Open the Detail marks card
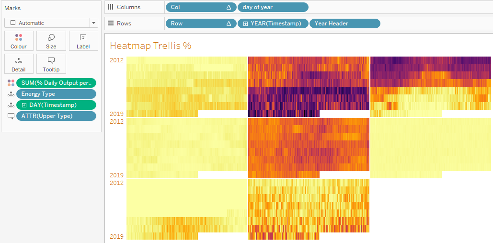This screenshot has height=243, width=493. click(x=19, y=64)
